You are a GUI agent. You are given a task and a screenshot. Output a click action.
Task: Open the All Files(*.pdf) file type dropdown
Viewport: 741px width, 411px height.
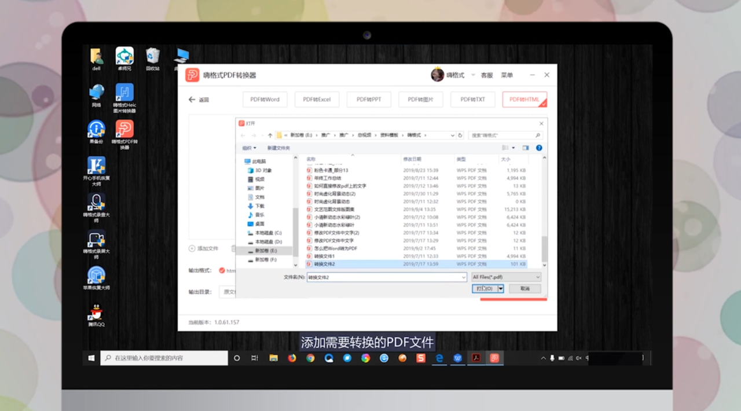pos(507,277)
